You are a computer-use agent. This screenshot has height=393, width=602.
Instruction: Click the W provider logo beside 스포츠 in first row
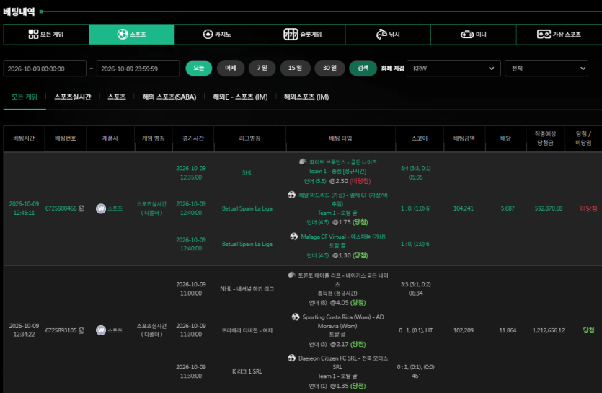[x=101, y=208]
